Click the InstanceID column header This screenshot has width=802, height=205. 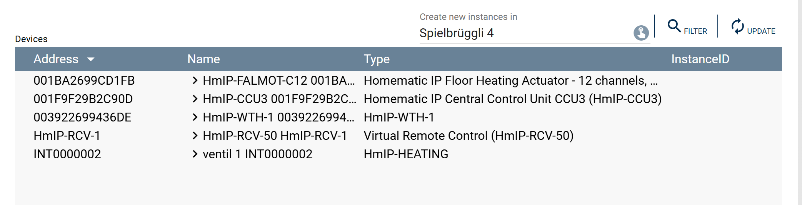click(700, 59)
